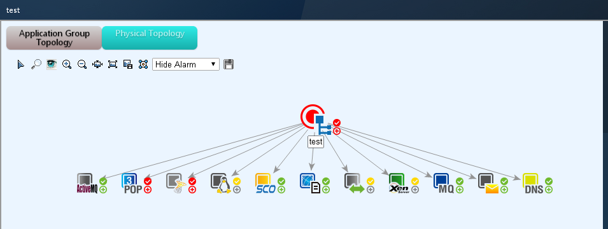Select the arrow pointer tool
Viewport: 608px width, 229px height.
[x=21, y=64]
